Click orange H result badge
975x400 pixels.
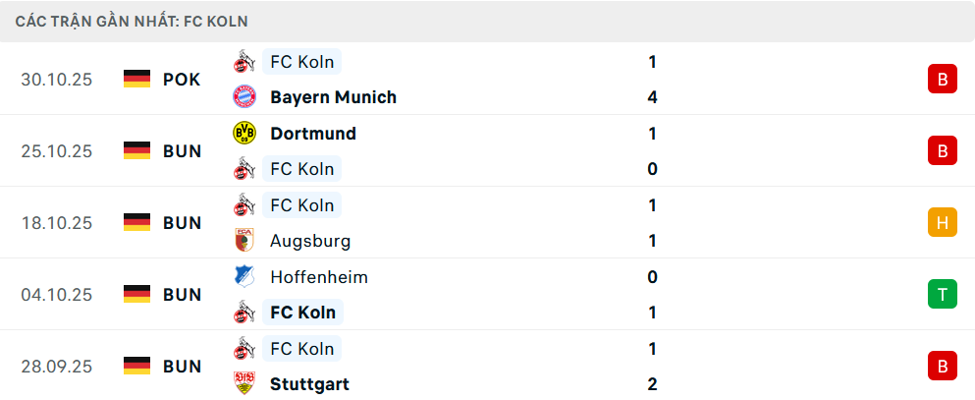pyautogui.click(x=942, y=223)
